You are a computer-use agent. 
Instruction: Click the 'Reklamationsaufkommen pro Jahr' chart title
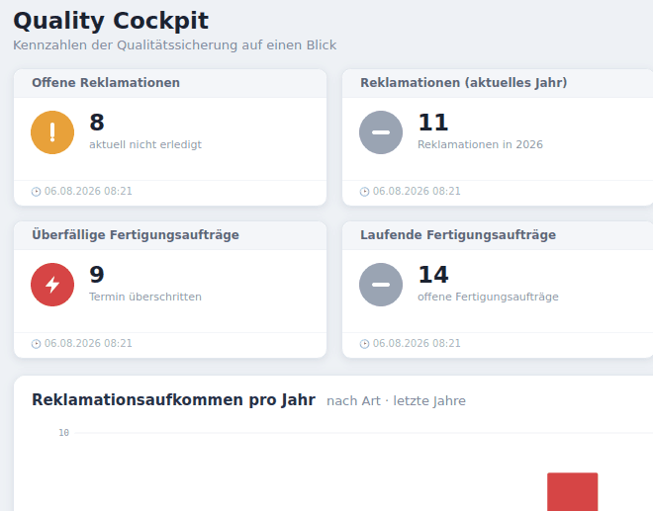173,400
